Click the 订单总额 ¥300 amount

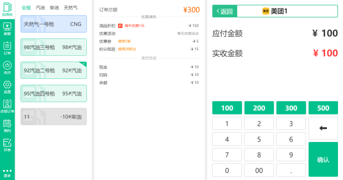point(192,10)
